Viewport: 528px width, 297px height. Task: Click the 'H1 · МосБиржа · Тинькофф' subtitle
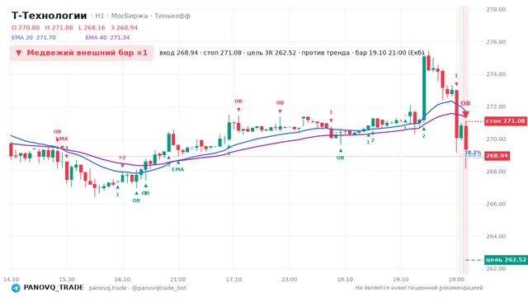tap(143, 16)
